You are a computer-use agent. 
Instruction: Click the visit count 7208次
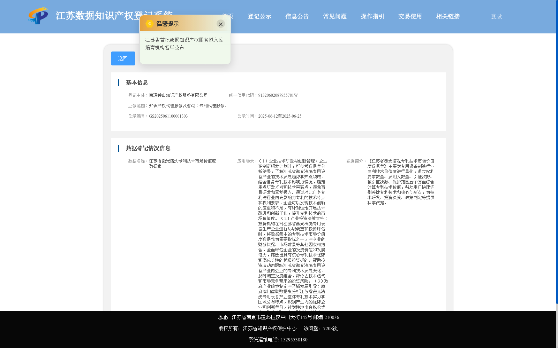point(330,329)
